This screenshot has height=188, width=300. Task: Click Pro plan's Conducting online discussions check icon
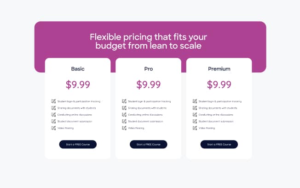(x=124, y=115)
